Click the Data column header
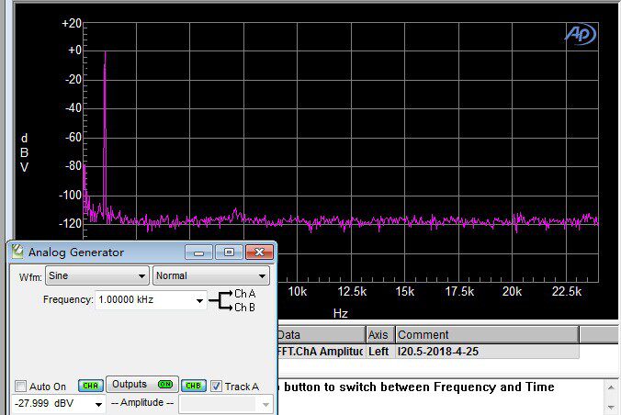Viewport: 621px width, 415px height. pos(322,334)
